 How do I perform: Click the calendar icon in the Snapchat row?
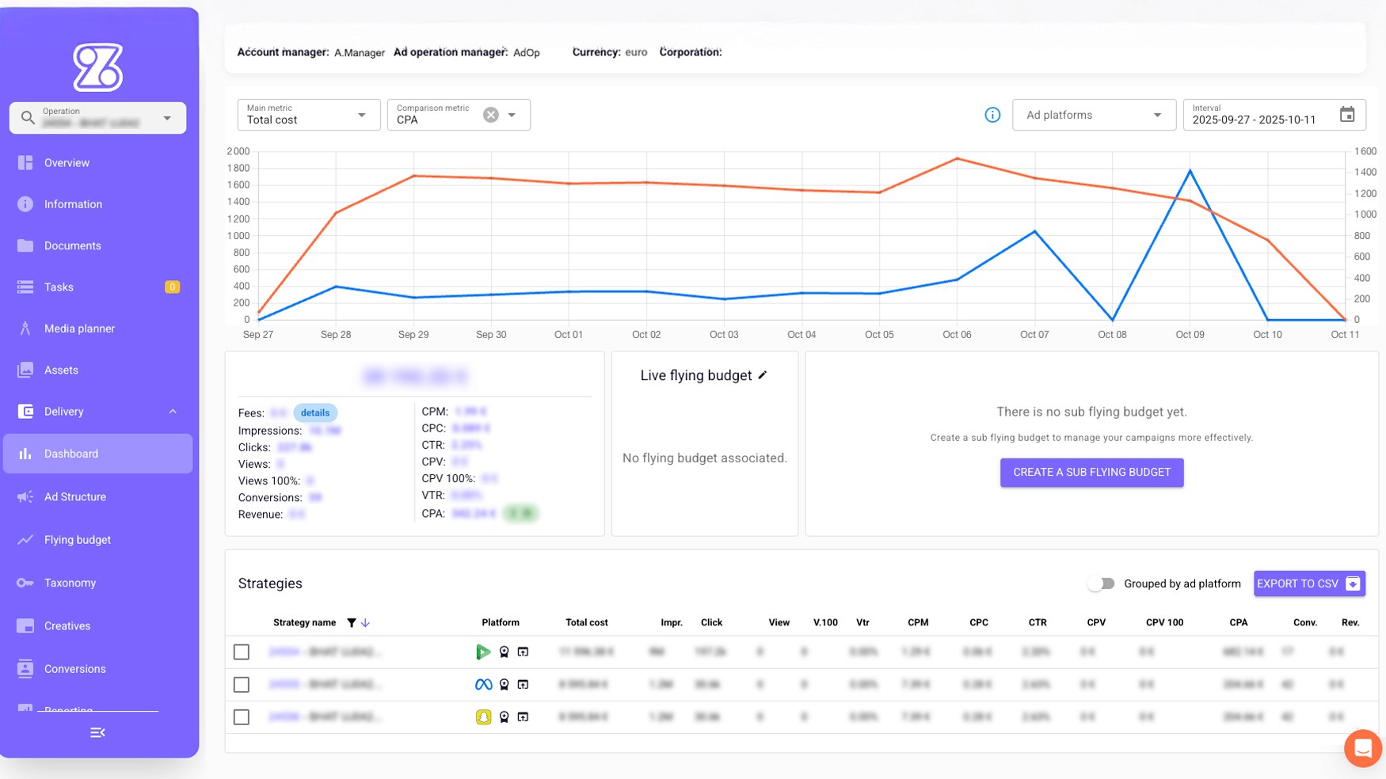tap(523, 717)
